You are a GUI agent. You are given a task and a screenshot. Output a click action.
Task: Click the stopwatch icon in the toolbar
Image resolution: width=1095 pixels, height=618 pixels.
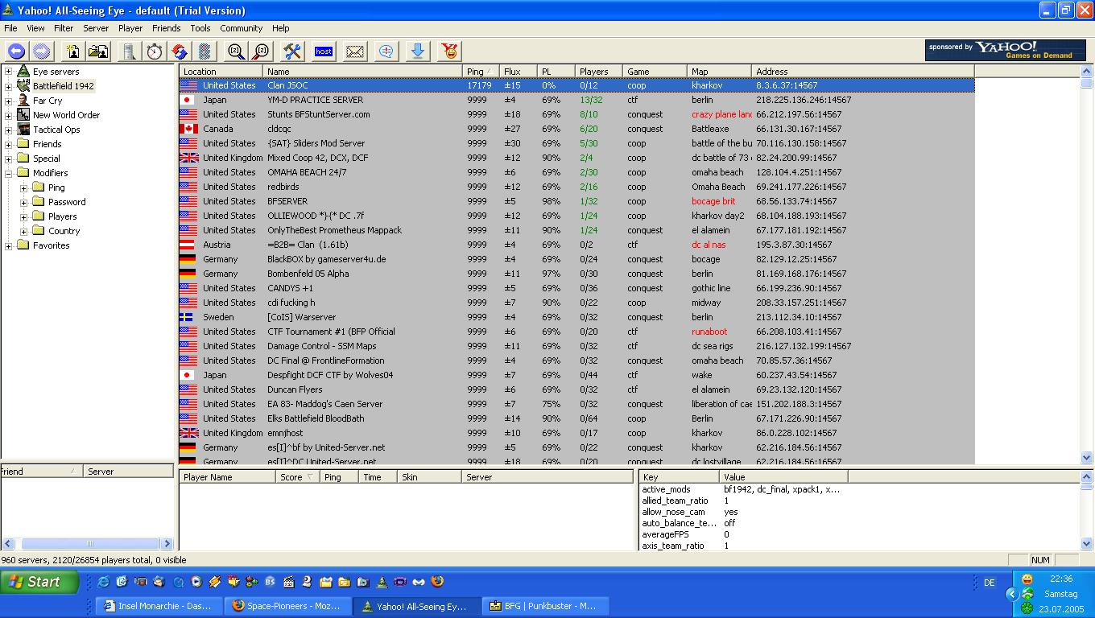pyautogui.click(x=154, y=51)
